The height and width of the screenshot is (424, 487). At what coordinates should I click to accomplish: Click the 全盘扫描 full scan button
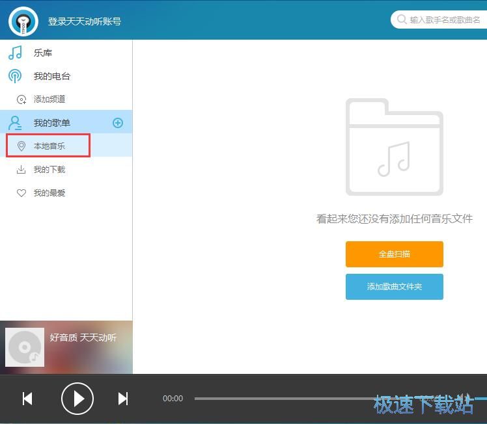(395, 254)
